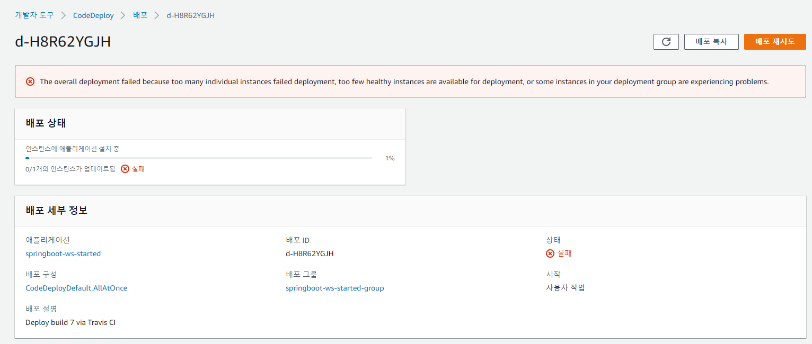Open springboot-ws-started application link
The image size is (812, 344).
click(x=63, y=254)
